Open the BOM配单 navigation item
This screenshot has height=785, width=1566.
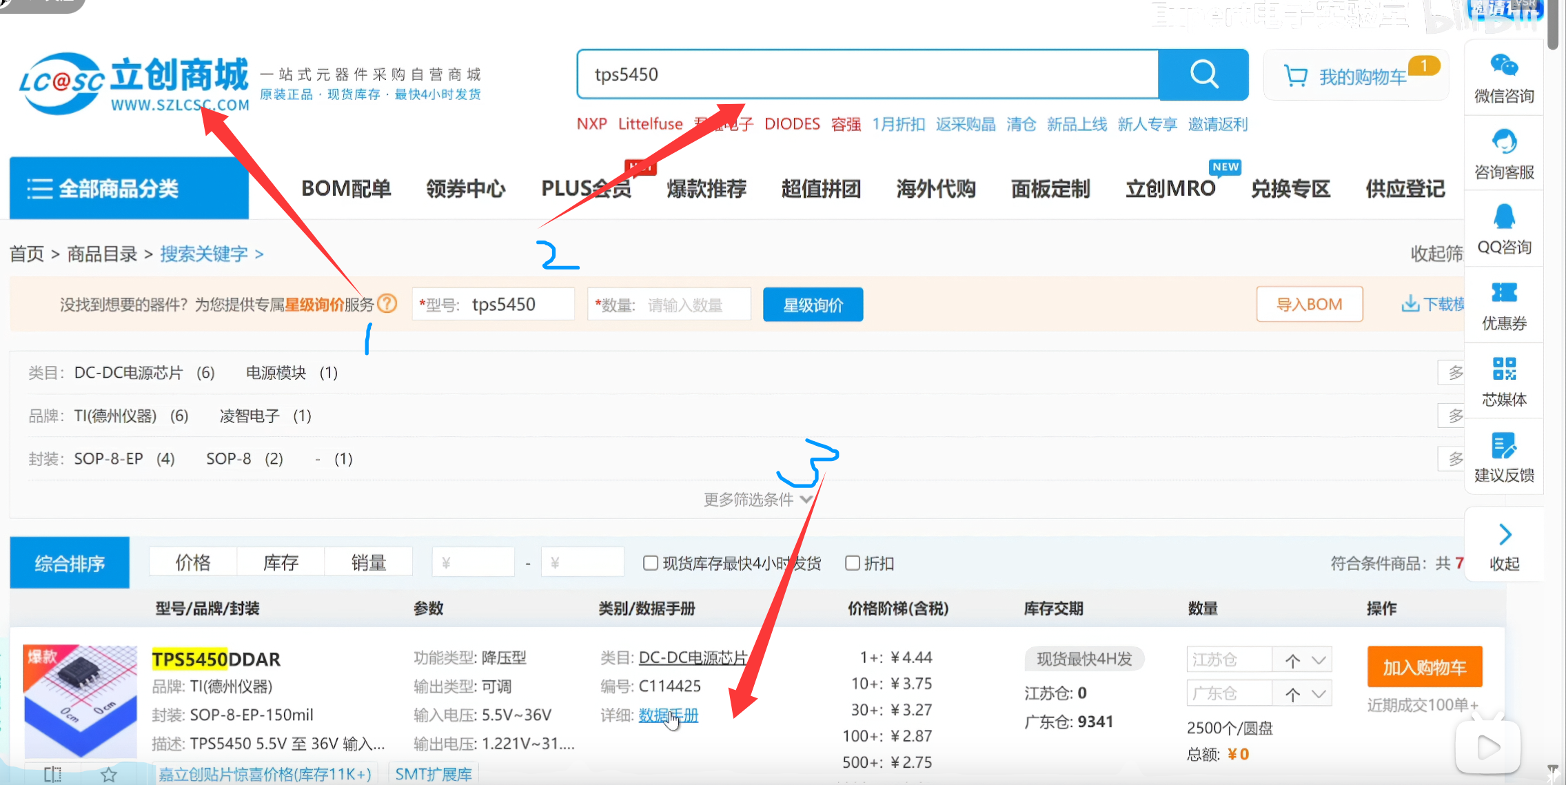coord(346,188)
